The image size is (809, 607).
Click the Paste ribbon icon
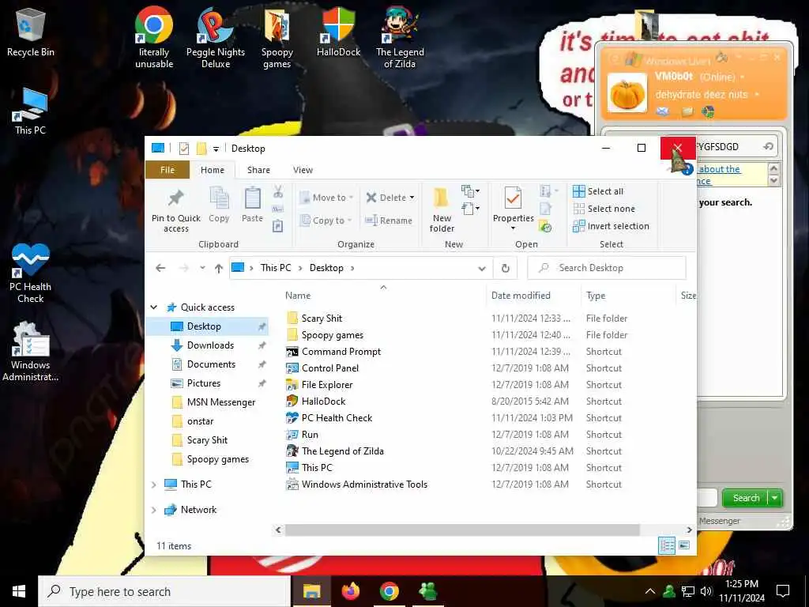coord(252,205)
